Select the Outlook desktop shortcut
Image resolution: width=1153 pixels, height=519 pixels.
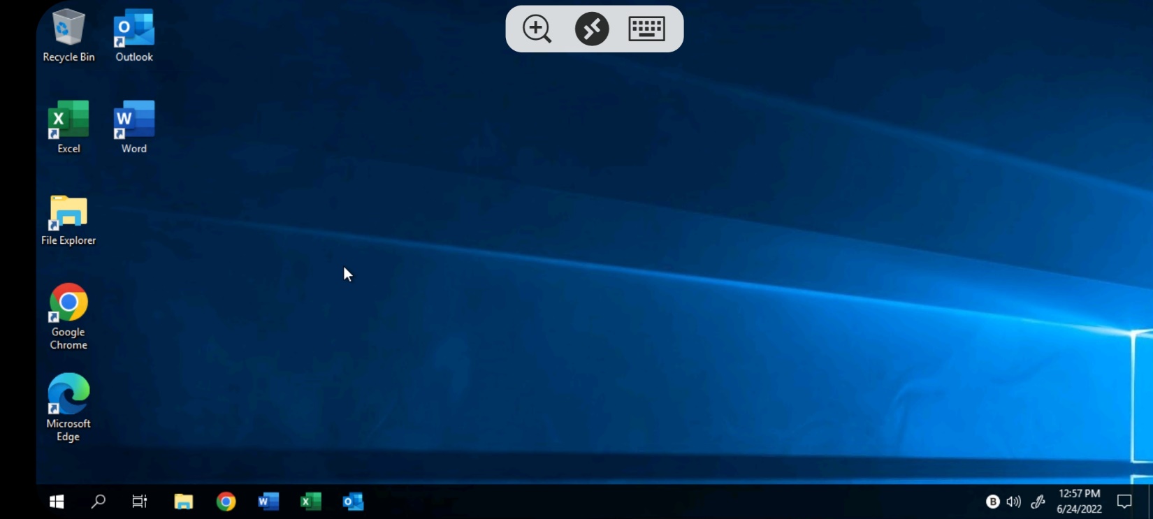[134, 36]
